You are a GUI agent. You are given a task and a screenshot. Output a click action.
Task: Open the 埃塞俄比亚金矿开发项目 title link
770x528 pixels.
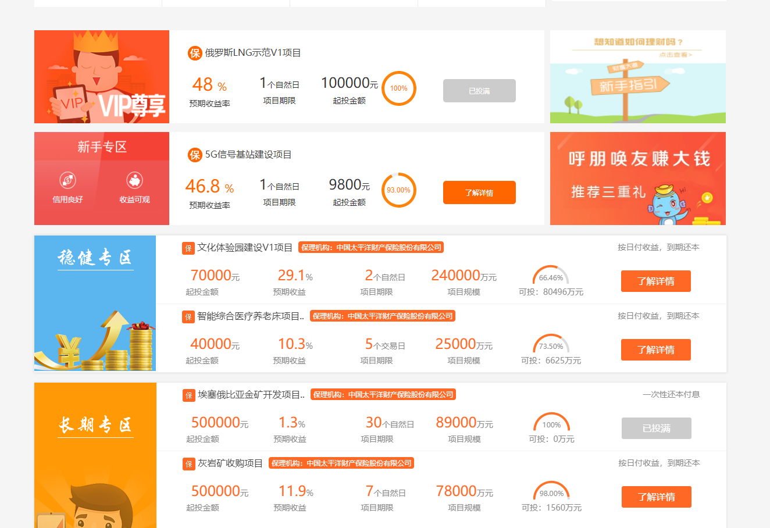(x=251, y=395)
